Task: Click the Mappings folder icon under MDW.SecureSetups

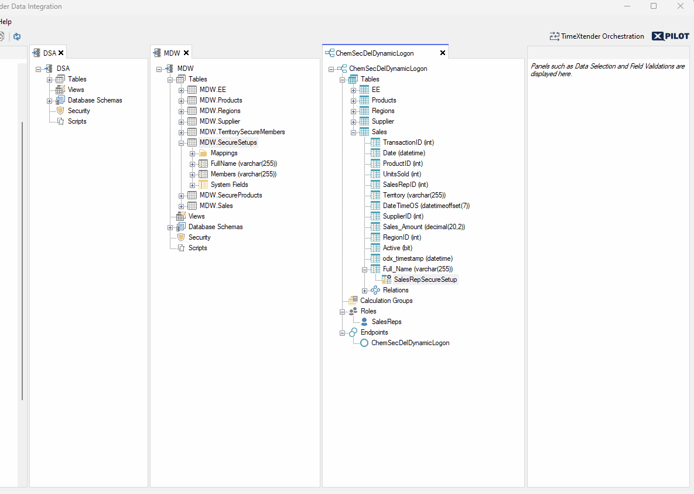Action: click(x=203, y=153)
